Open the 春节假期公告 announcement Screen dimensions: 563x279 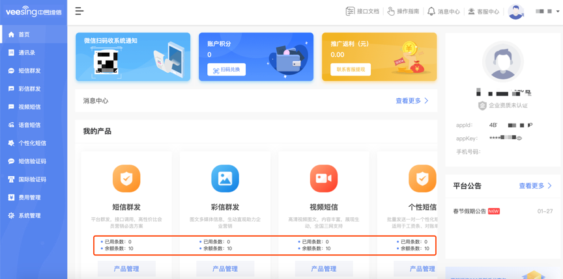point(470,211)
